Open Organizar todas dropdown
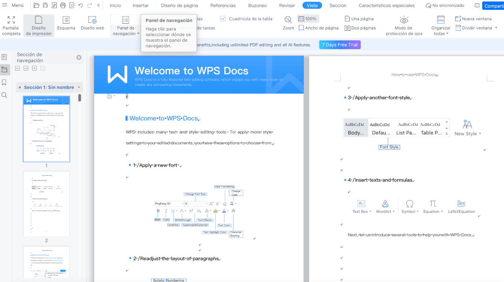This screenshot has width=504, height=282. pos(441,26)
